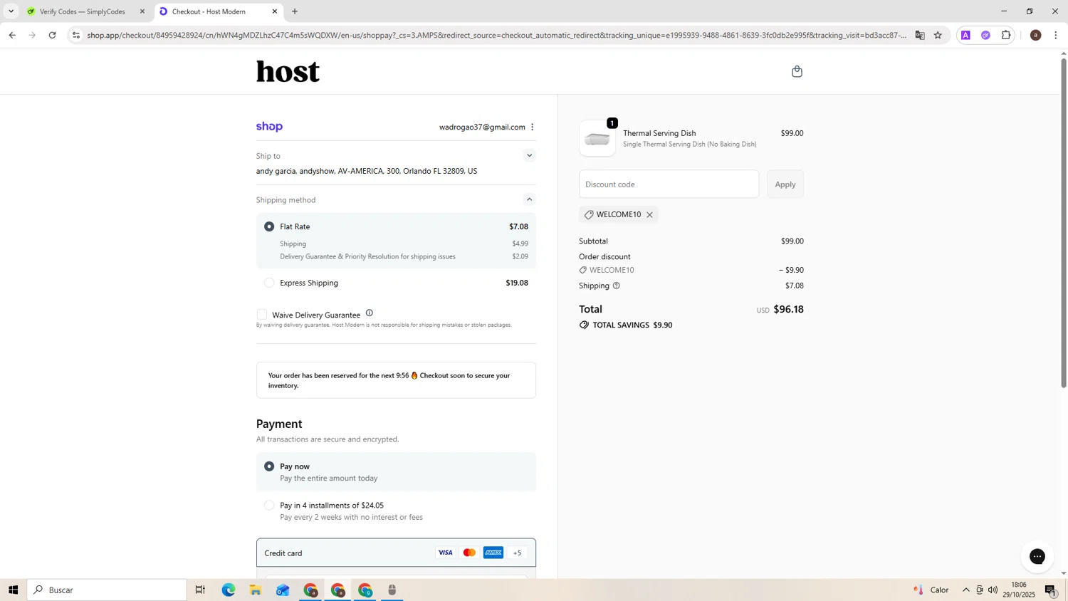Image resolution: width=1068 pixels, height=601 pixels.
Task: Open the tab search dropdown arrow
Action: tap(11, 11)
